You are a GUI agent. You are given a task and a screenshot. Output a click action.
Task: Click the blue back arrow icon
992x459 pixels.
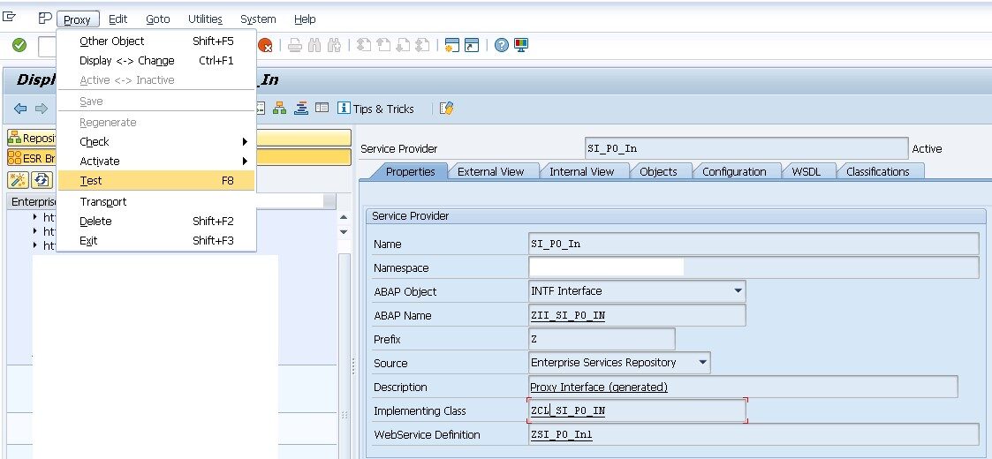(20, 109)
